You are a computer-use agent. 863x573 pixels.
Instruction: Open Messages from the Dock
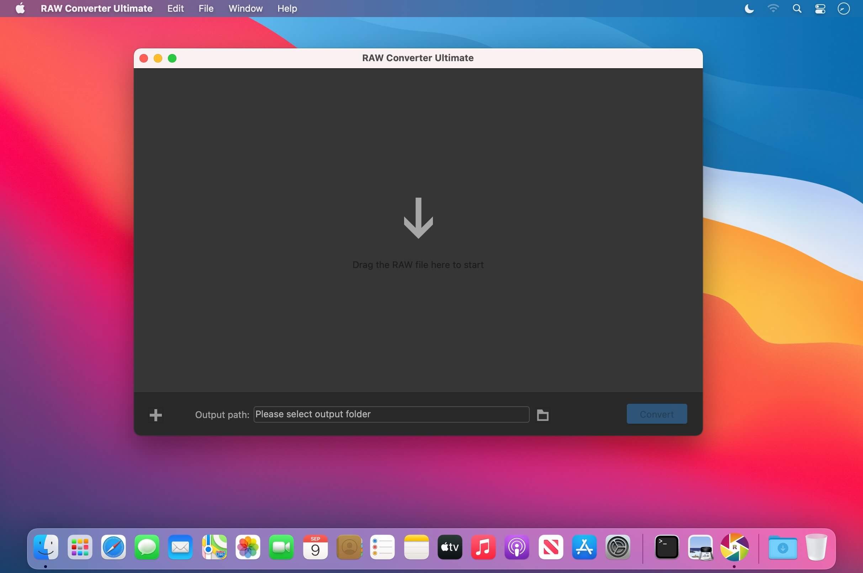147,547
